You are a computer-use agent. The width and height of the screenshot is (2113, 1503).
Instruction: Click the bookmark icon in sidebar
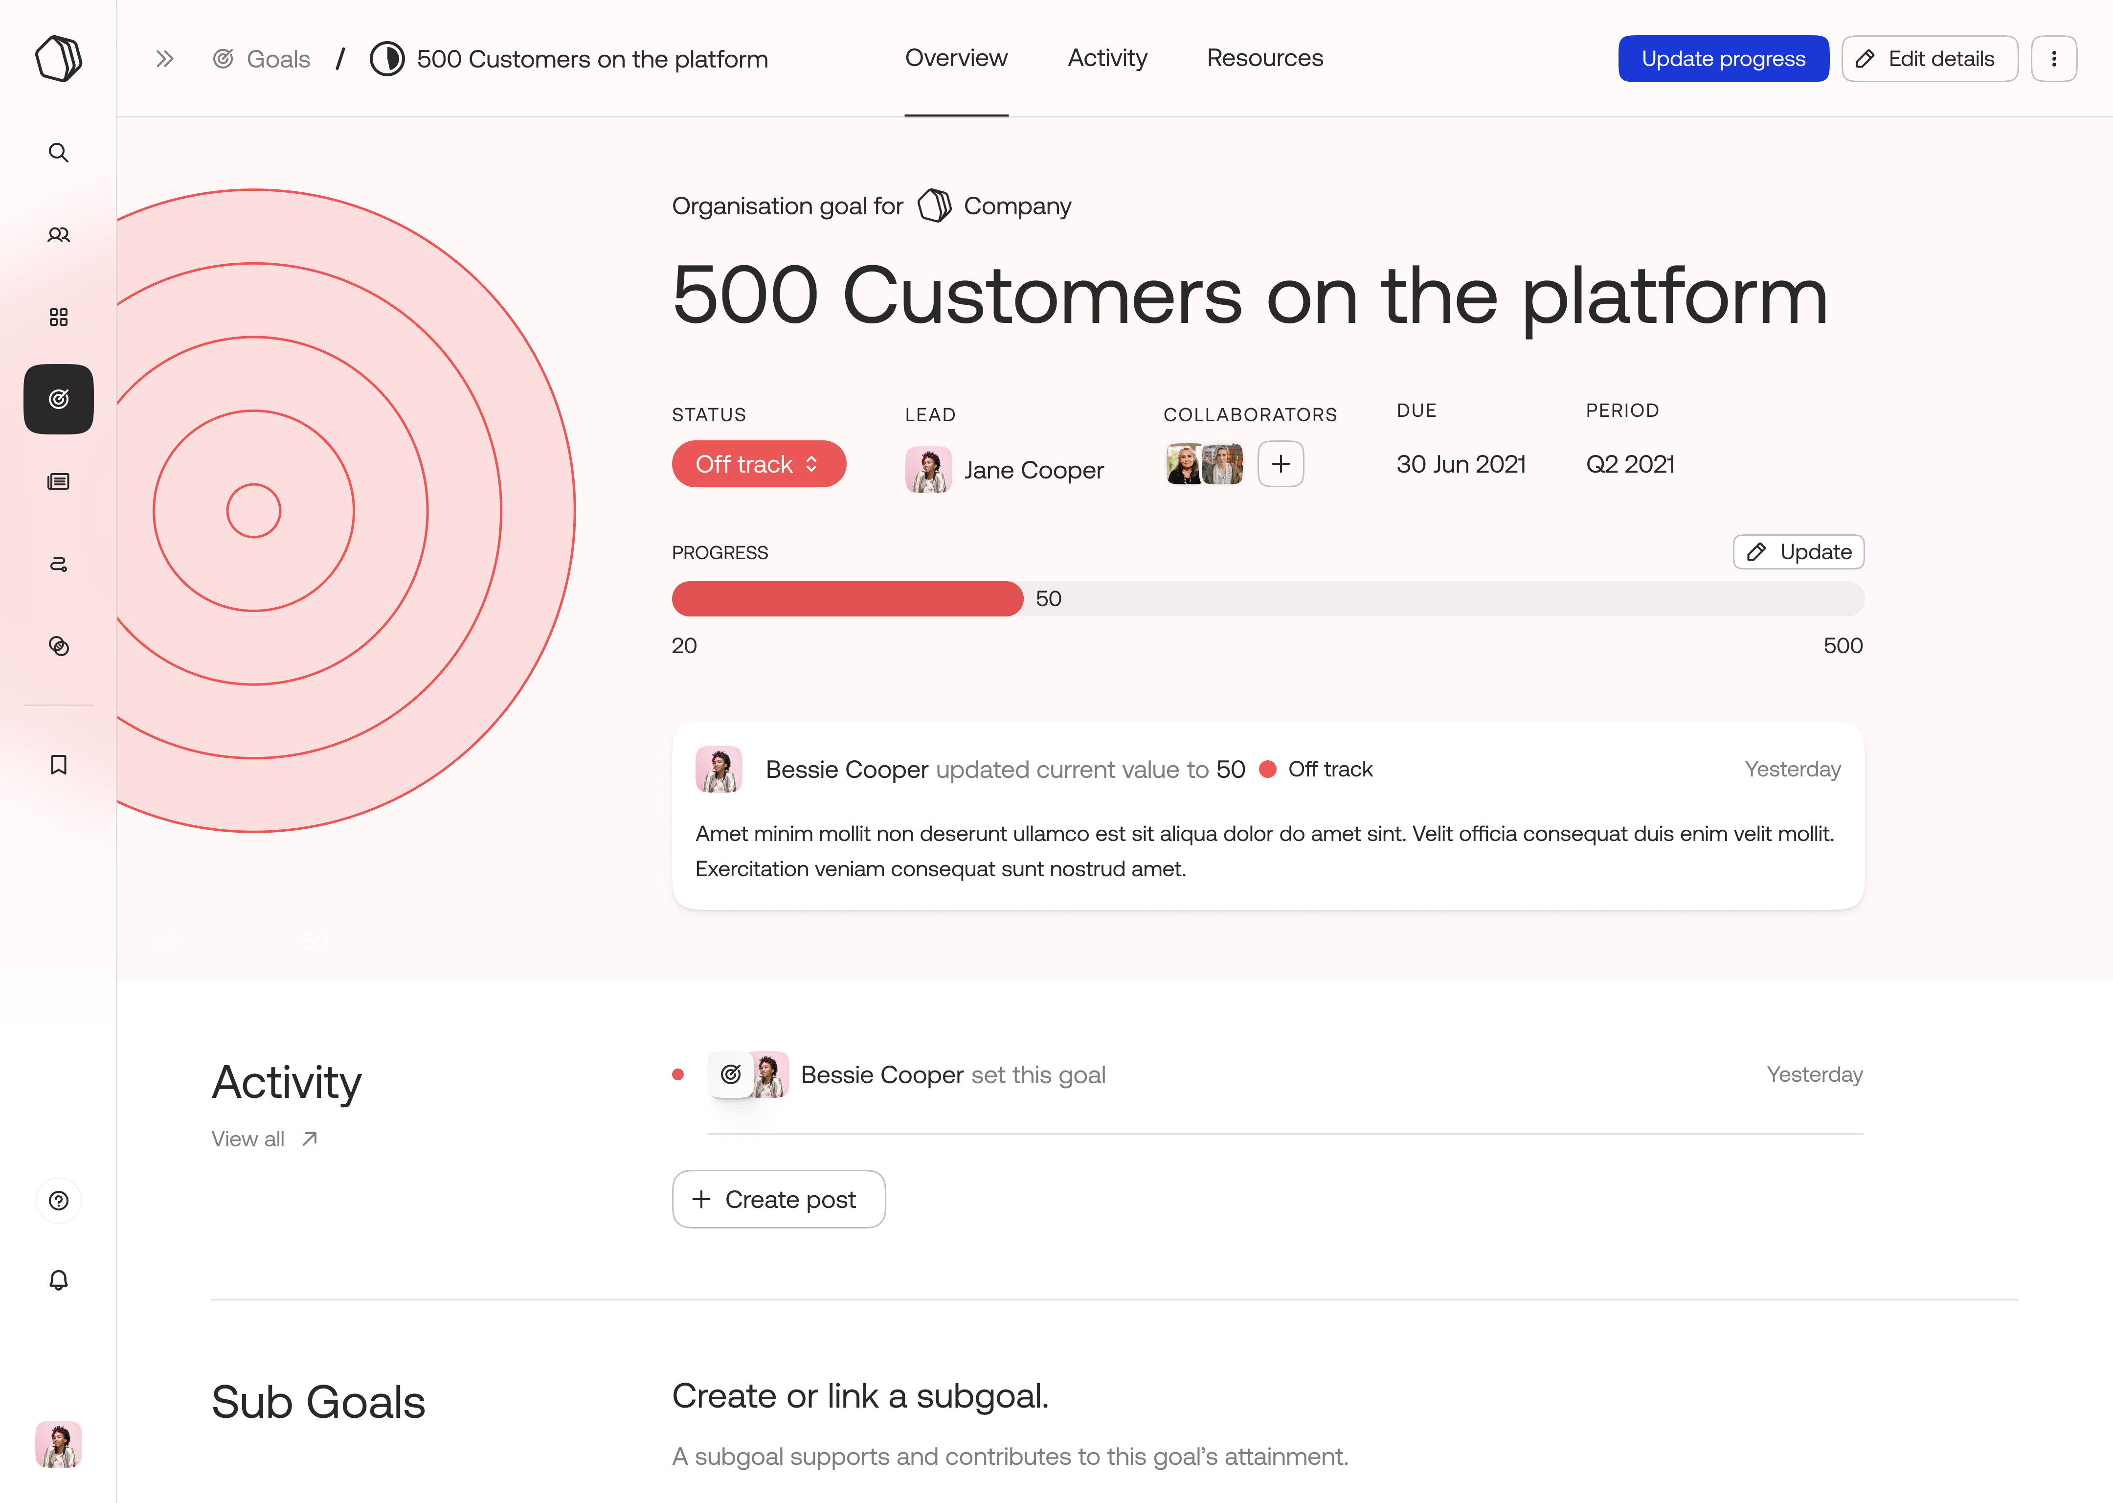pyautogui.click(x=58, y=764)
